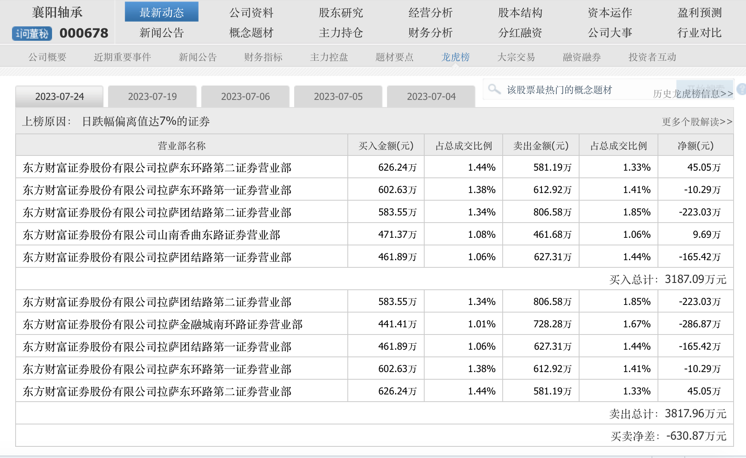Open 财务分析 section
Image resolution: width=746 pixels, height=458 pixels.
point(431,33)
